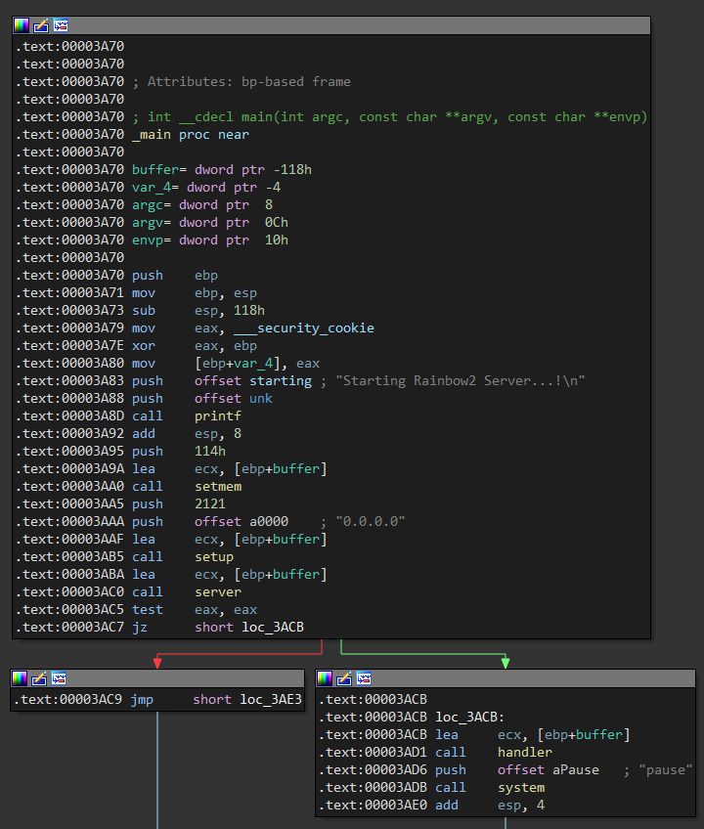
Task: Click the 'int __cdecl main' prototype comment
Action: pyautogui.click(x=389, y=117)
